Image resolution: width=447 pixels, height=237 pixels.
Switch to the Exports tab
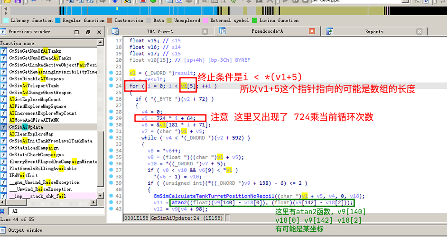coord(374,32)
